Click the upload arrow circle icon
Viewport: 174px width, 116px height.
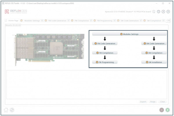pos(168,12)
